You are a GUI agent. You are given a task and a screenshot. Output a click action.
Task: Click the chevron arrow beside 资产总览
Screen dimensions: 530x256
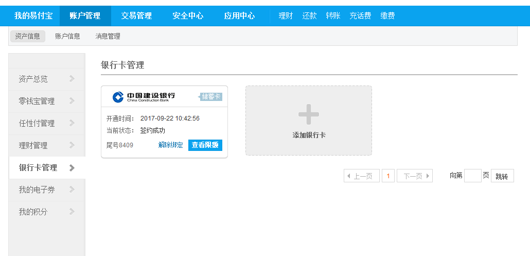coord(72,79)
